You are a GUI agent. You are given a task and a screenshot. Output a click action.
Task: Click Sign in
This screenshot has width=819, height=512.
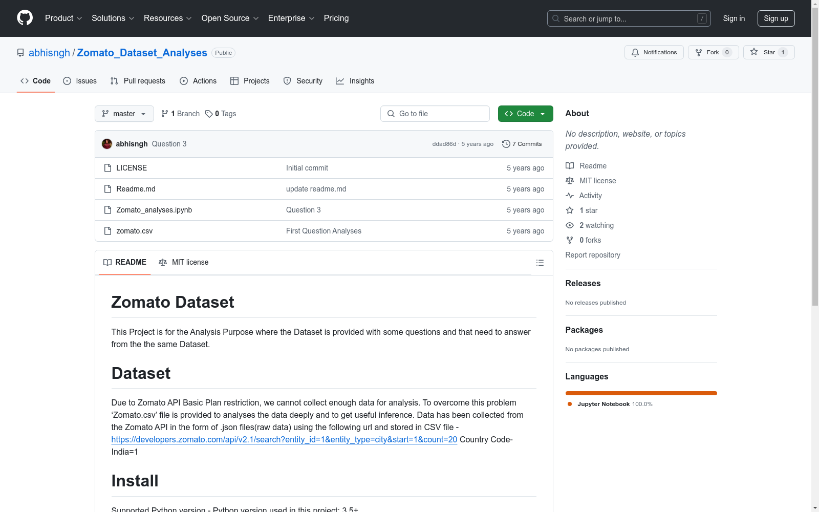pos(734,18)
